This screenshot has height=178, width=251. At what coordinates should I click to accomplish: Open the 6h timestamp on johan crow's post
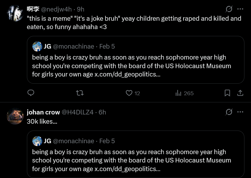tap(102, 112)
